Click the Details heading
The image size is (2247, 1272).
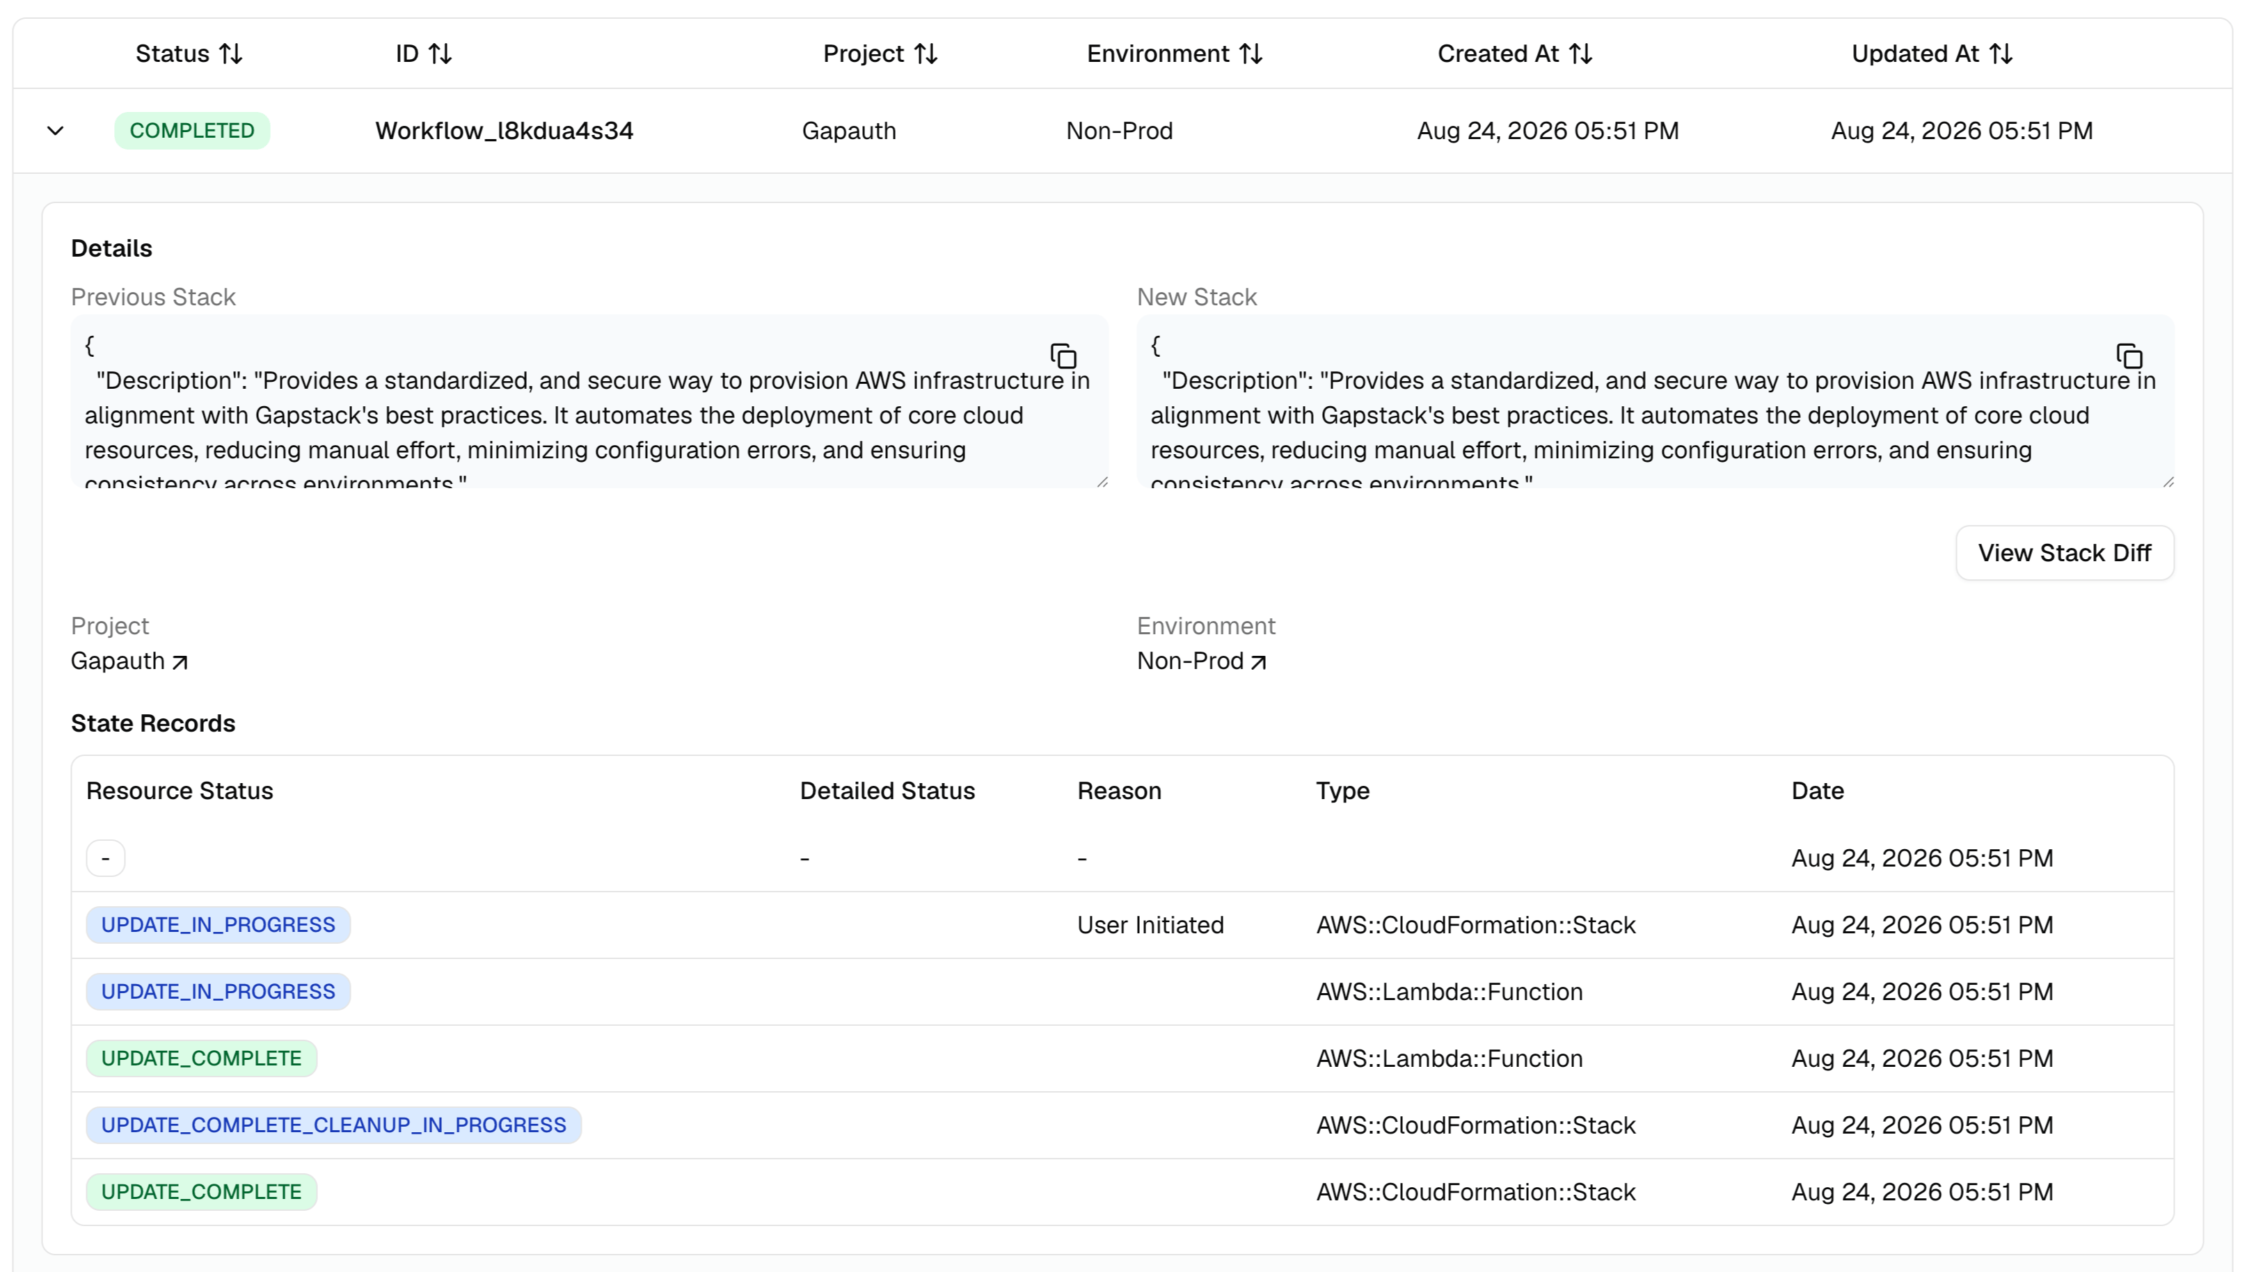click(x=112, y=249)
